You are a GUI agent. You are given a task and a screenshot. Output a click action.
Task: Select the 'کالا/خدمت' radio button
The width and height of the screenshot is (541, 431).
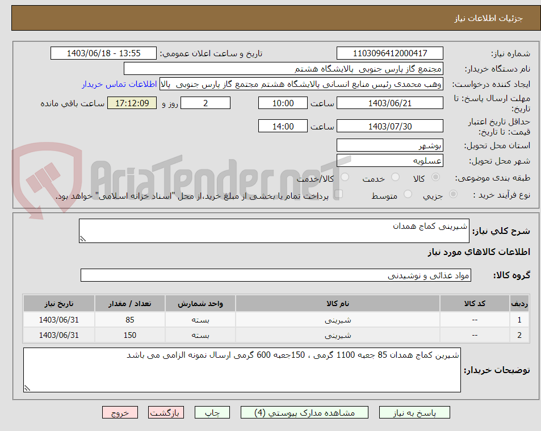[x=345, y=177]
